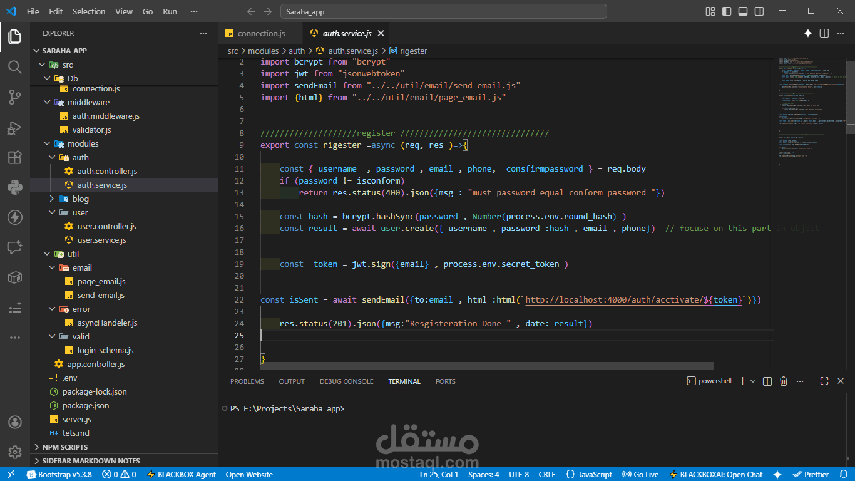Expand the blog folder
The height and width of the screenshot is (481, 855).
124,199
